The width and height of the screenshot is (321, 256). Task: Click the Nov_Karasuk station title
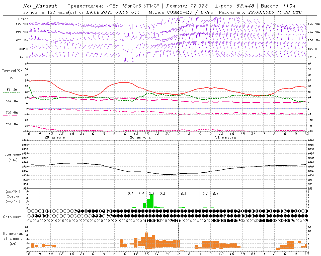(x=40, y=6)
